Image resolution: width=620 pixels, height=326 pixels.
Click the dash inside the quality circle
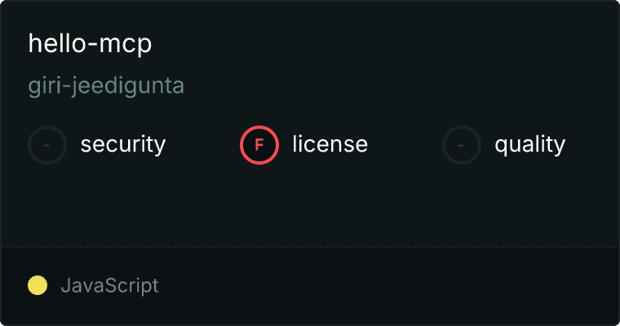(x=461, y=145)
